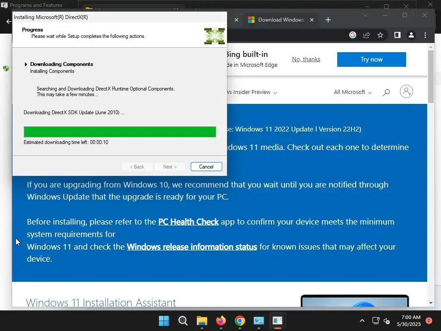Expand Windows Insider Preview dropdown
This screenshot has height=331, width=441.
[x=252, y=92]
